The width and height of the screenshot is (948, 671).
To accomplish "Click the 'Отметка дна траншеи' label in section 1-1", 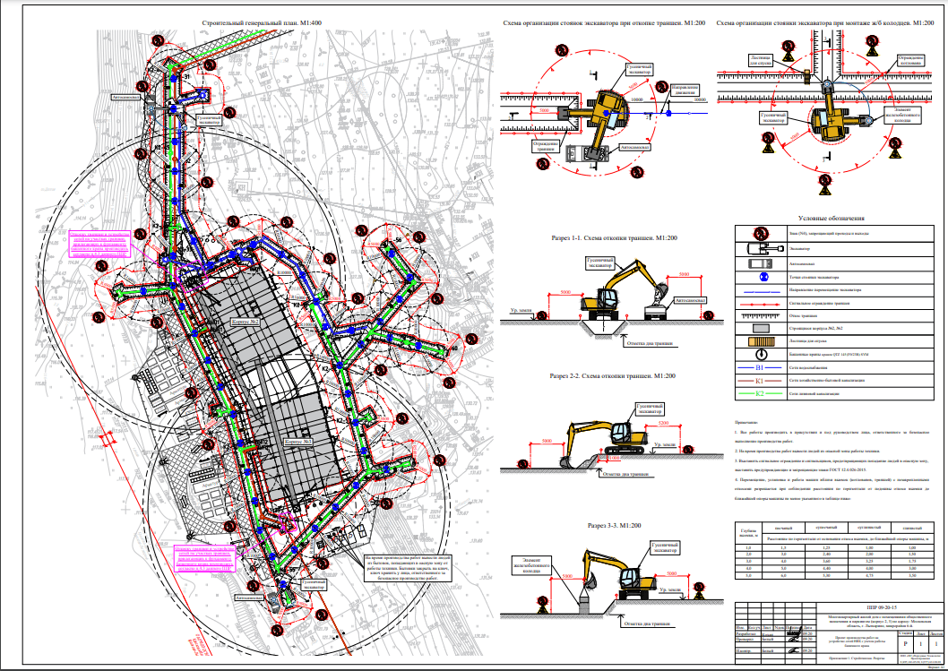I will click(x=650, y=343).
